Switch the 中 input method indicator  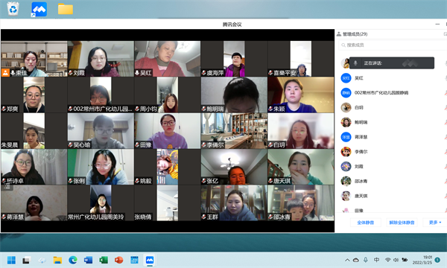click(376, 260)
